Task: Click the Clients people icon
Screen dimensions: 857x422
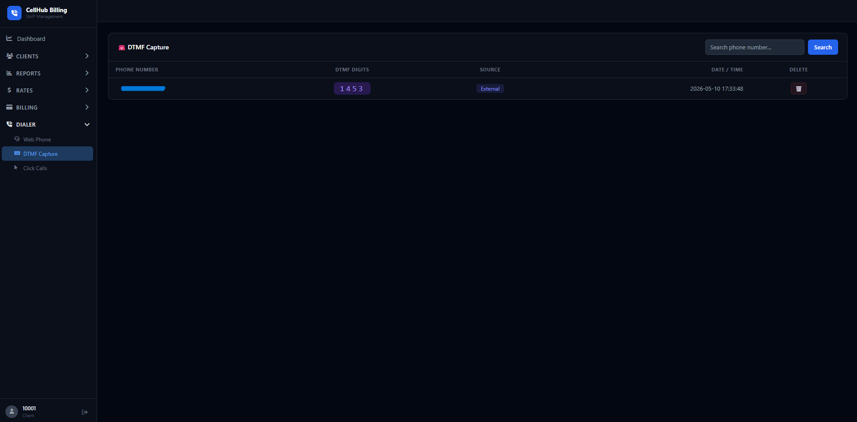Action: click(x=9, y=56)
